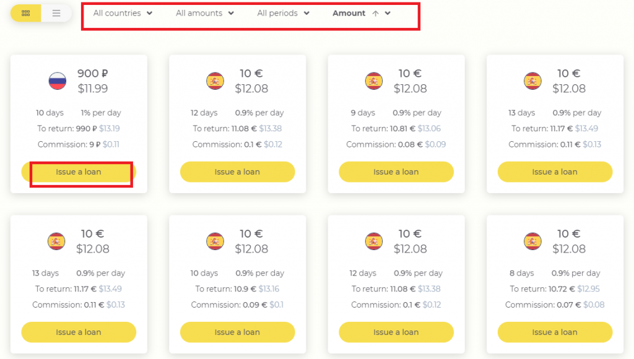
Task: Issue the loan with To return 10.9 €
Action: coord(237,332)
